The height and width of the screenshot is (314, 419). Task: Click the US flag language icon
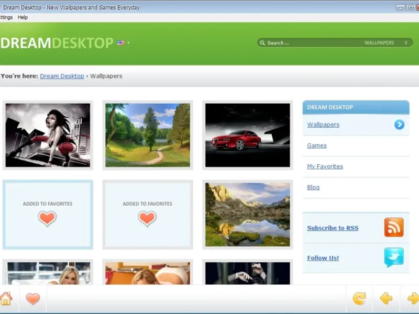(121, 43)
